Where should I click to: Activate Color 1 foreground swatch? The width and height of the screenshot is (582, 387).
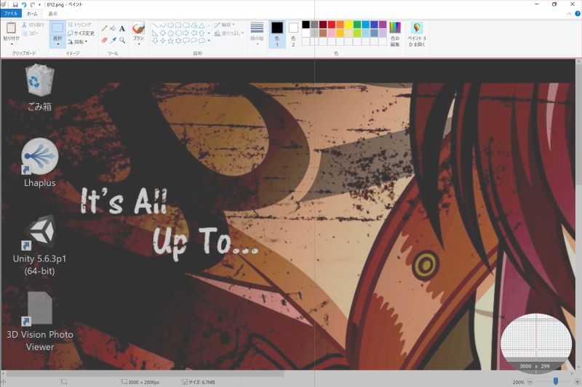(277, 34)
